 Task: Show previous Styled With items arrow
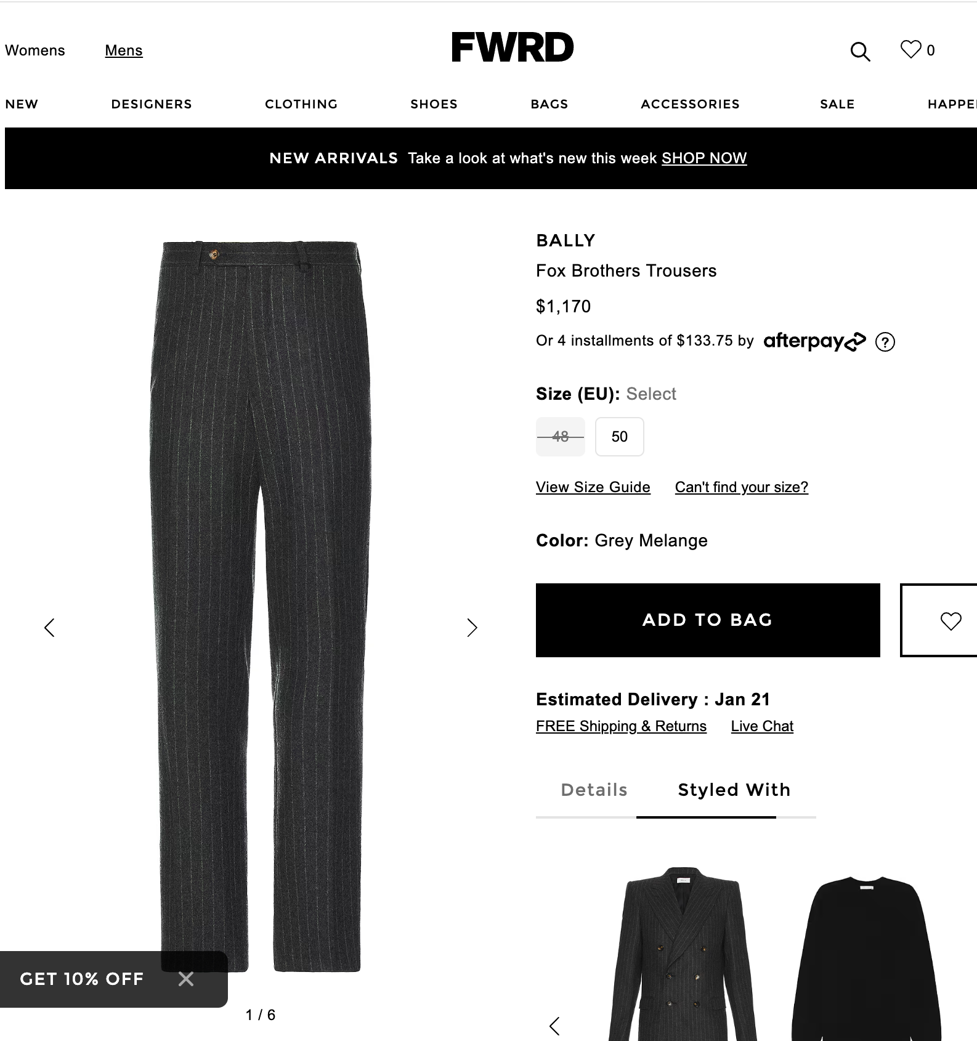(554, 1026)
